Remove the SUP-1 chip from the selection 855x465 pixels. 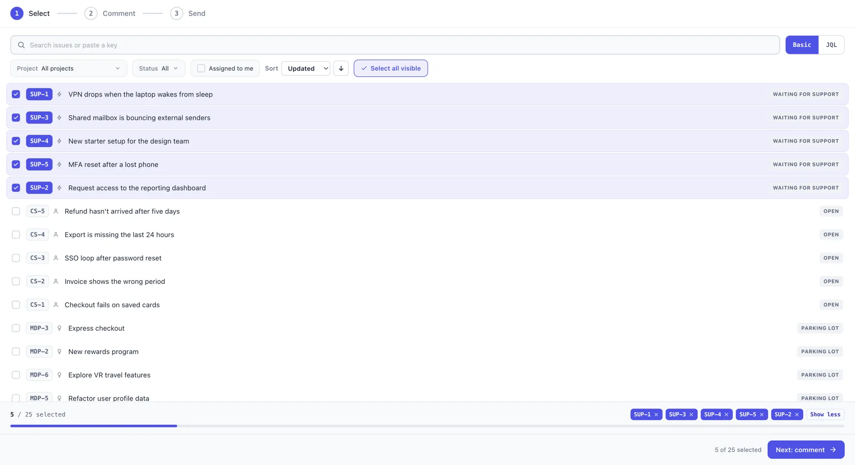[x=656, y=415]
